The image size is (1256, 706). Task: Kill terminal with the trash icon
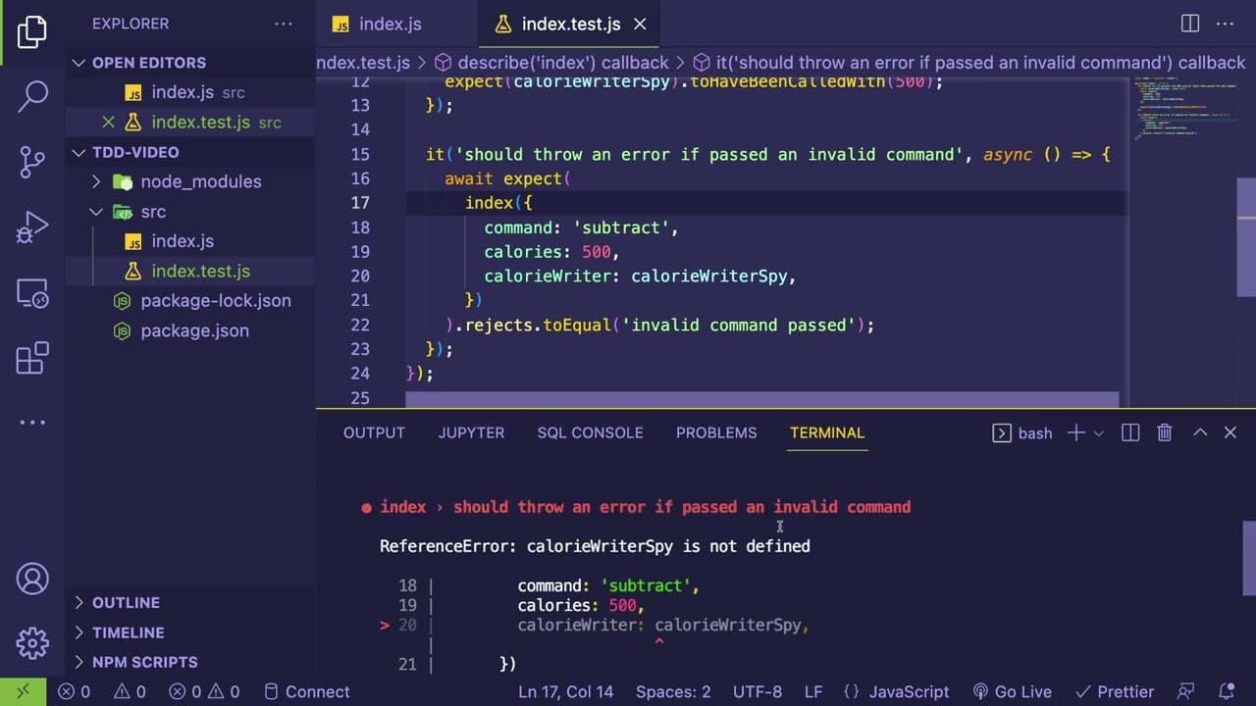click(1165, 432)
